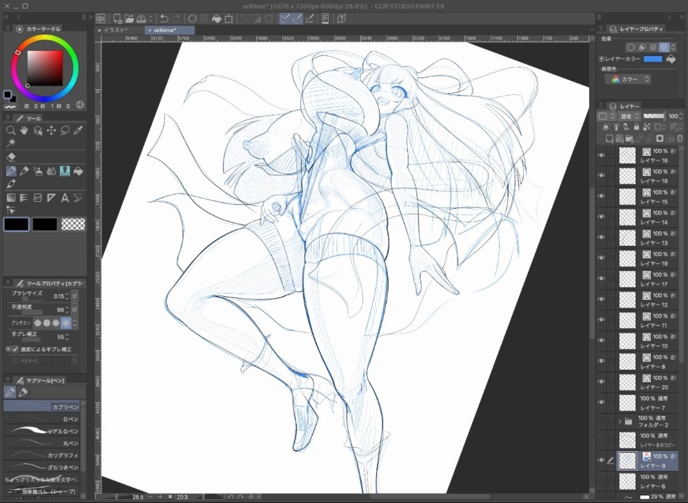
Task: Expand the フォルダー 2 layer folder
Action: 620,422
